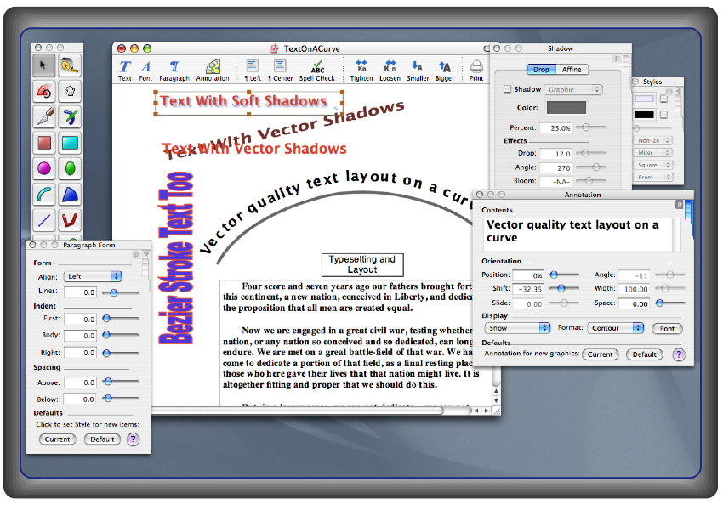Click the black color swatch in Styles

tap(644, 115)
